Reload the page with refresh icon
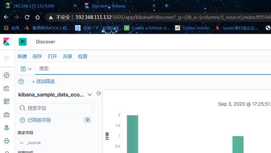The height and width of the screenshot is (153, 271). click(27, 17)
